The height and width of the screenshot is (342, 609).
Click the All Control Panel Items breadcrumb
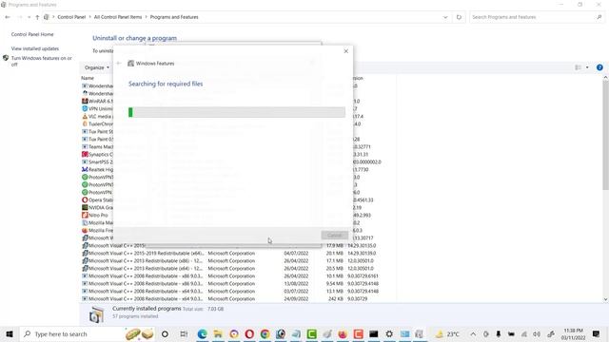(118, 17)
